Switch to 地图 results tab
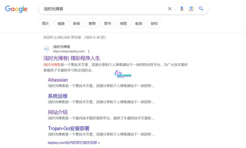The image size is (246, 148). tap(123, 24)
